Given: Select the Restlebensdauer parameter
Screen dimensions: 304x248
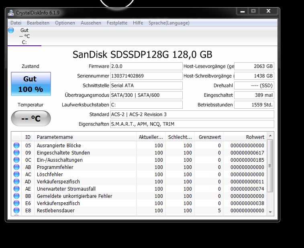Looking at the screenshot, I should coord(56,210).
